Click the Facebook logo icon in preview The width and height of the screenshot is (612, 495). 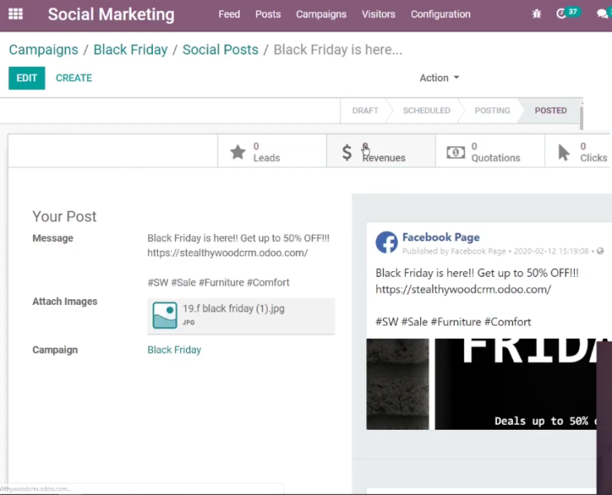coord(386,242)
